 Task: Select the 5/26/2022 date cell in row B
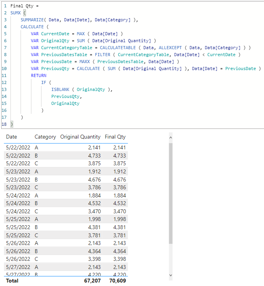18,251
